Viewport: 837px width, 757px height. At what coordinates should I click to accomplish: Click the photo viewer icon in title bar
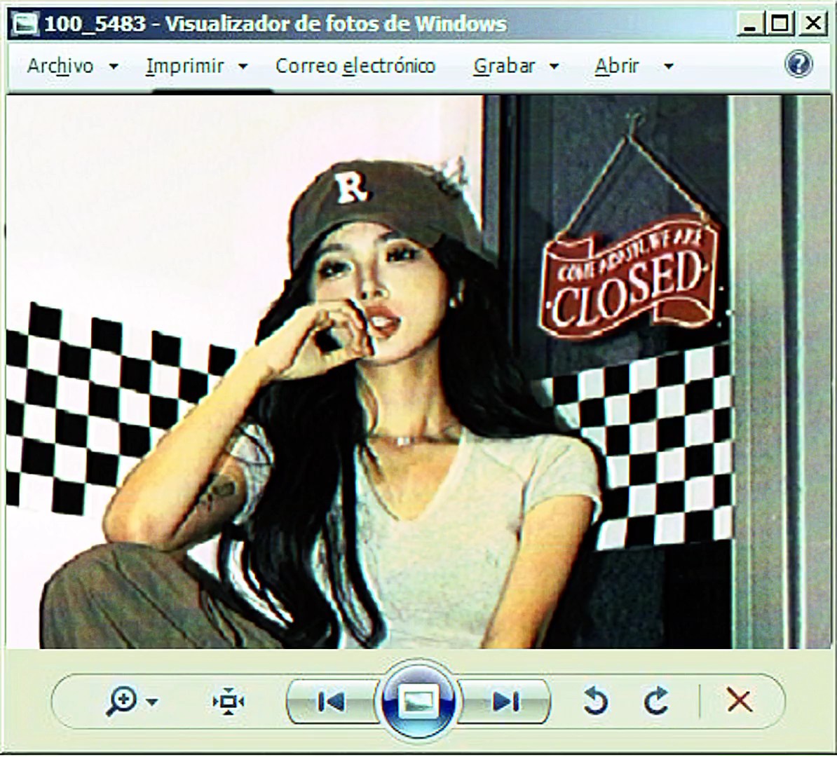coord(23,22)
